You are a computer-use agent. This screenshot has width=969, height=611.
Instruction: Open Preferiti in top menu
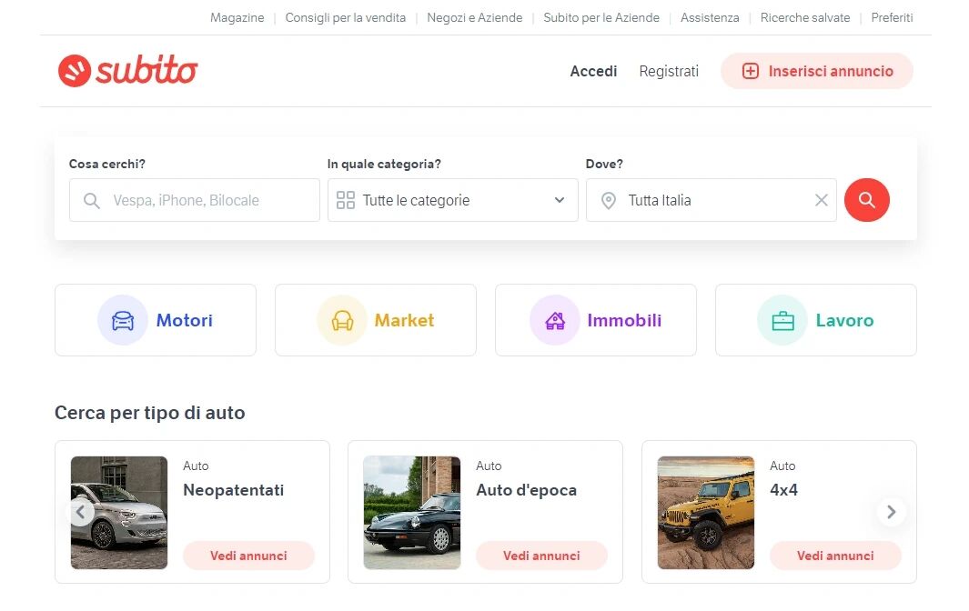click(x=892, y=17)
